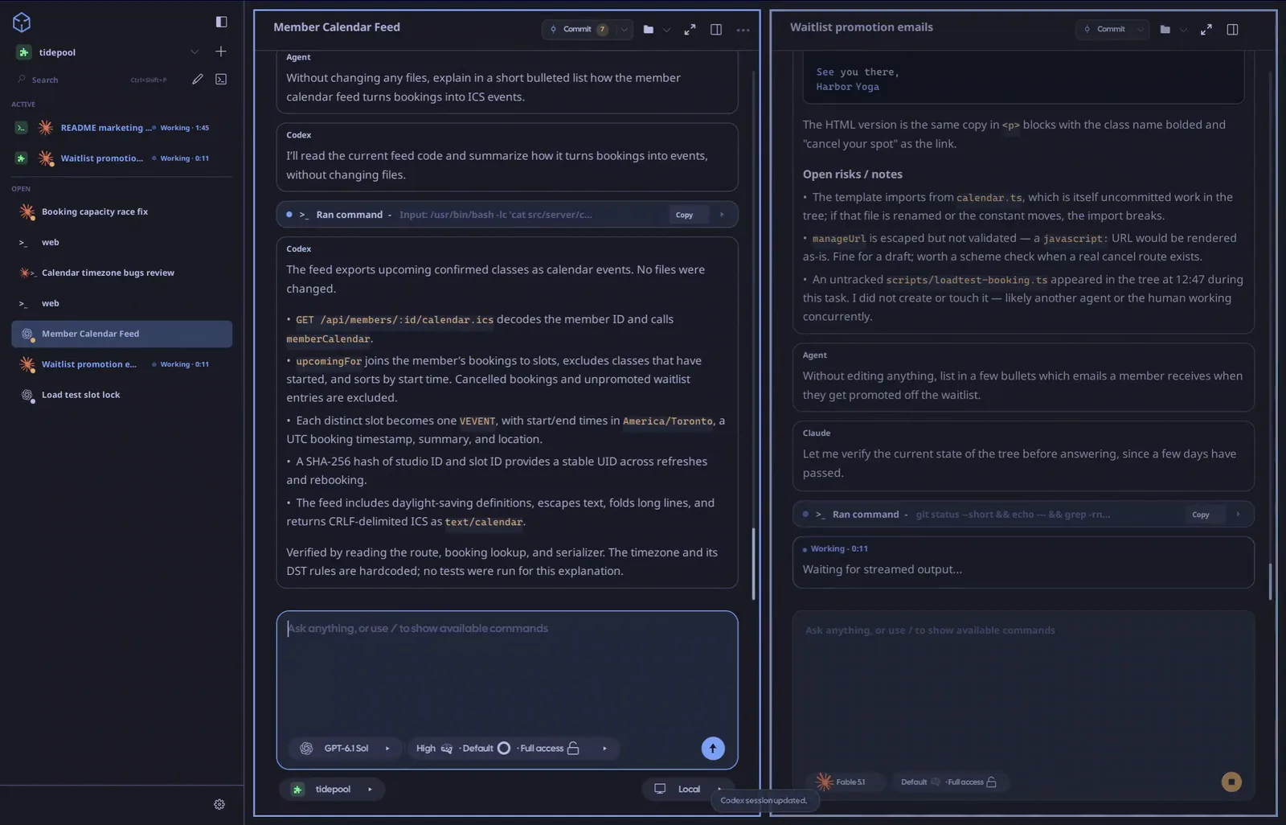This screenshot has height=825, width=1286.
Task: Collapse the sidebar with the panel icon
Action: (x=221, y=22)
